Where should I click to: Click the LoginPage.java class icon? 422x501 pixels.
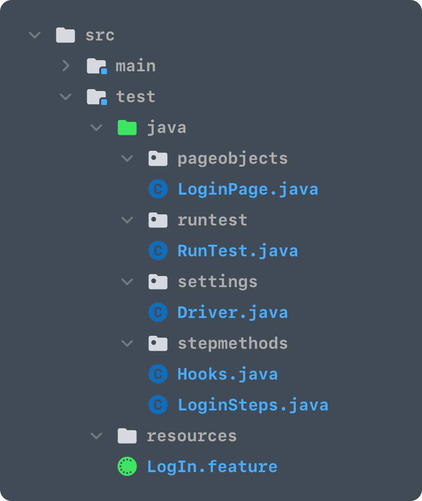click(158, 189)
